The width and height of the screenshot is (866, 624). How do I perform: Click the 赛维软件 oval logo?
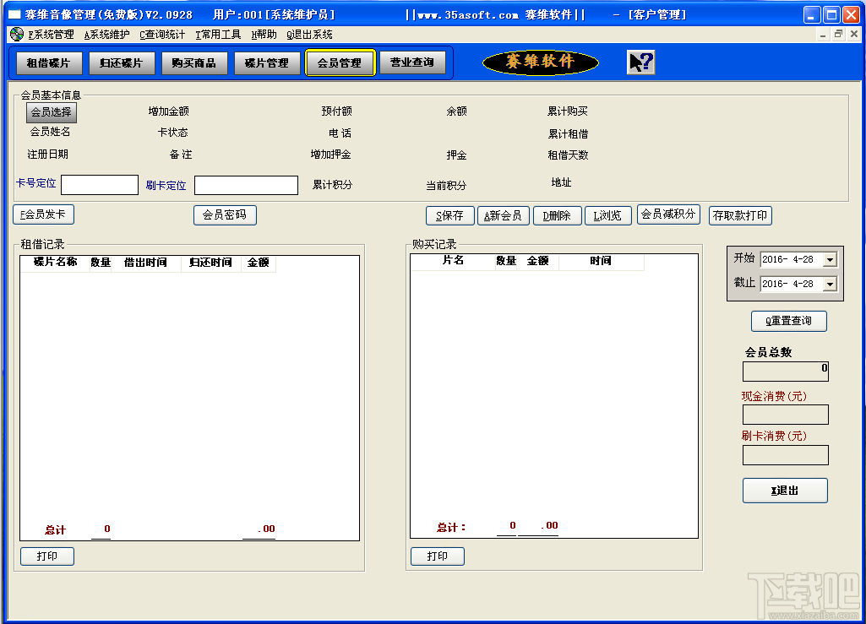[540, 62]
